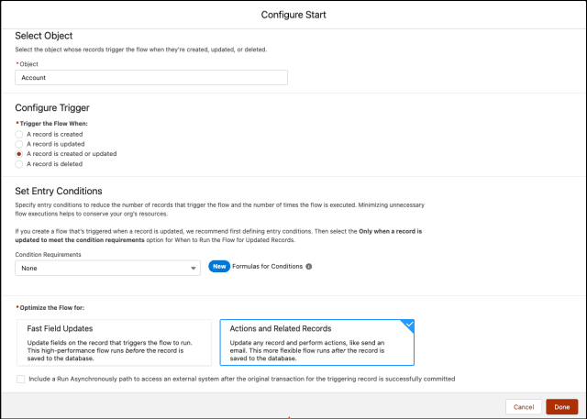Select the 'A record is created' radio

(18, 134)
